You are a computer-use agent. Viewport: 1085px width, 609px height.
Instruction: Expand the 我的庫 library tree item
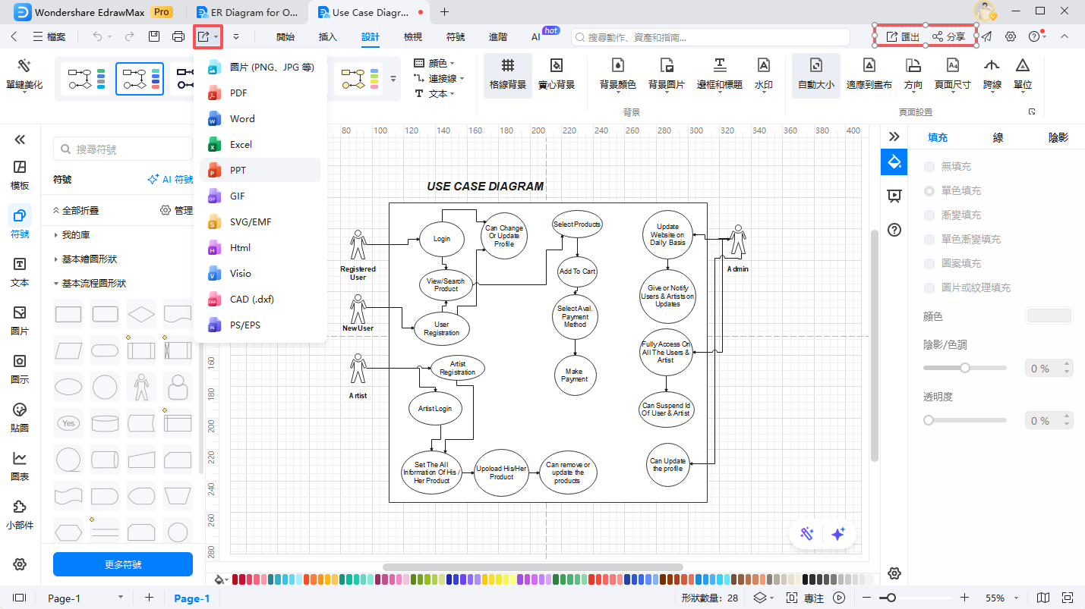pyautogui.click(x=57, y=235)
